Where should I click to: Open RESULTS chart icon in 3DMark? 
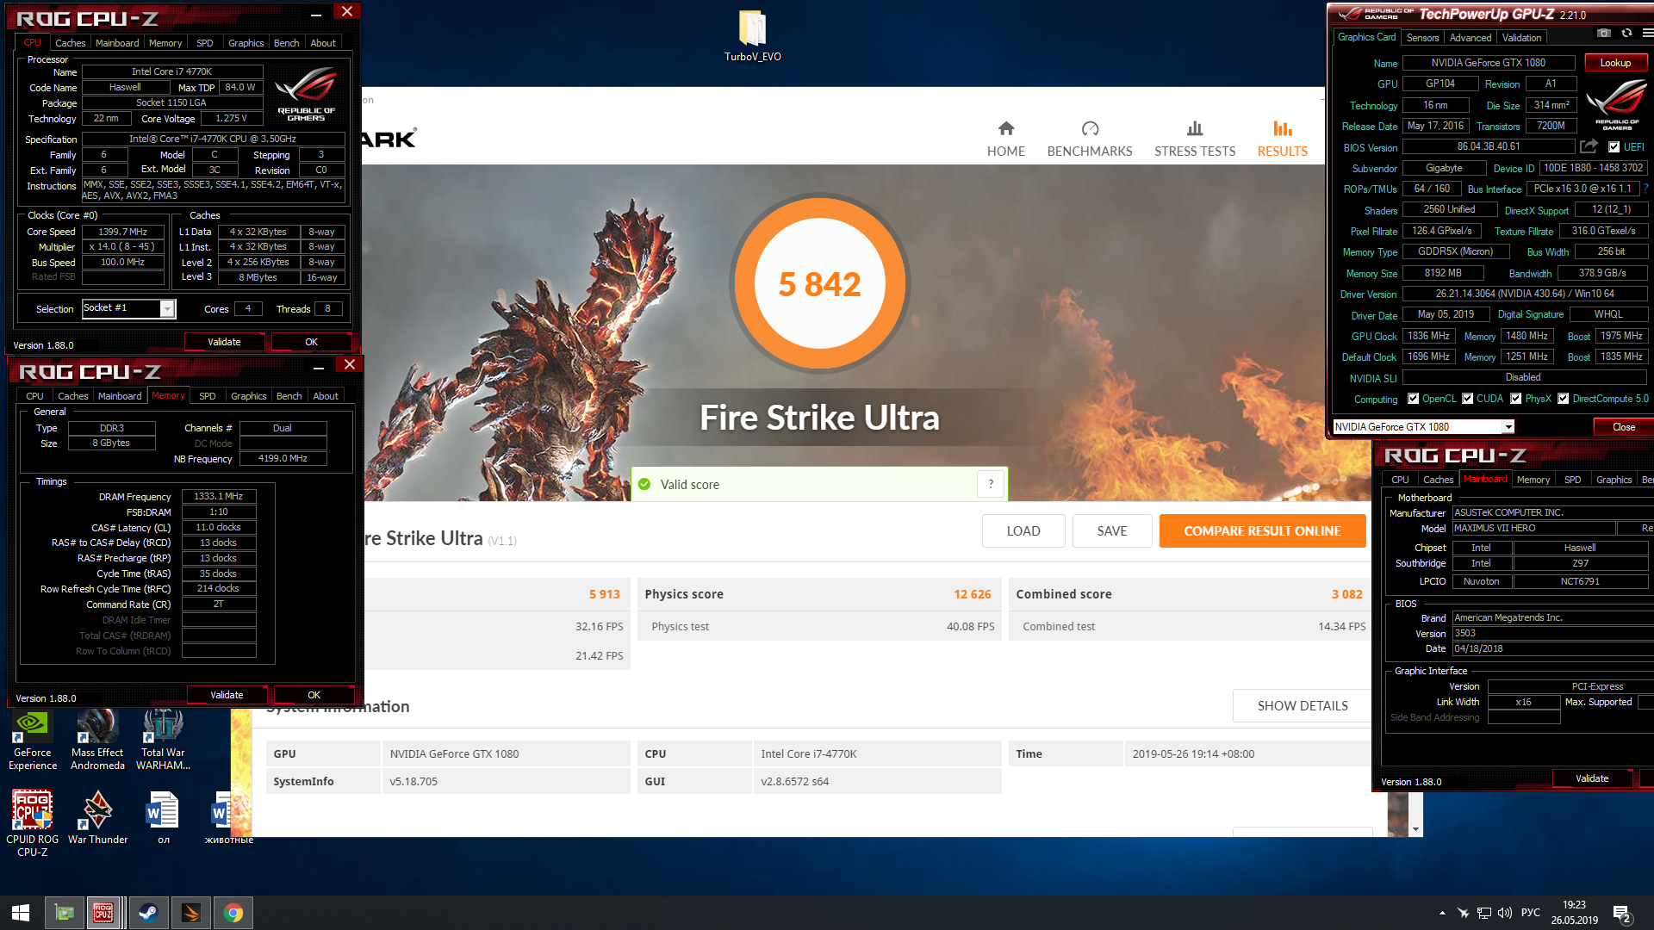(1282, 129)
